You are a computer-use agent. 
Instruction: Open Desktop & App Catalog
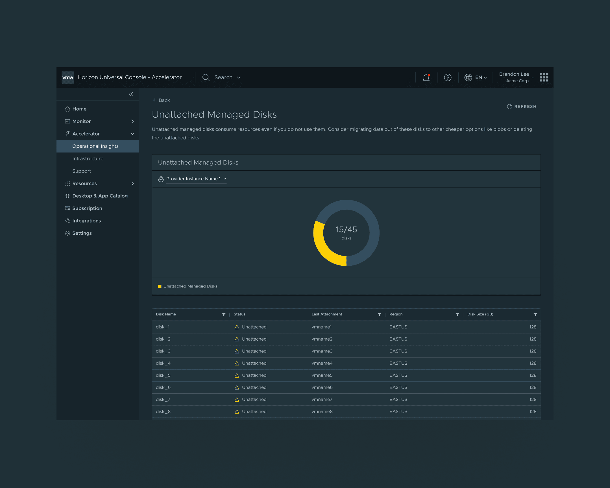100,195
